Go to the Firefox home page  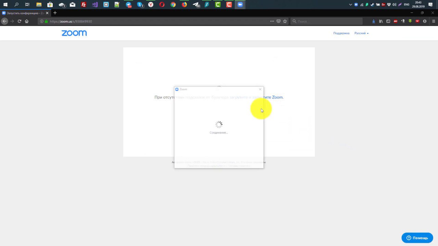(27, 21)
